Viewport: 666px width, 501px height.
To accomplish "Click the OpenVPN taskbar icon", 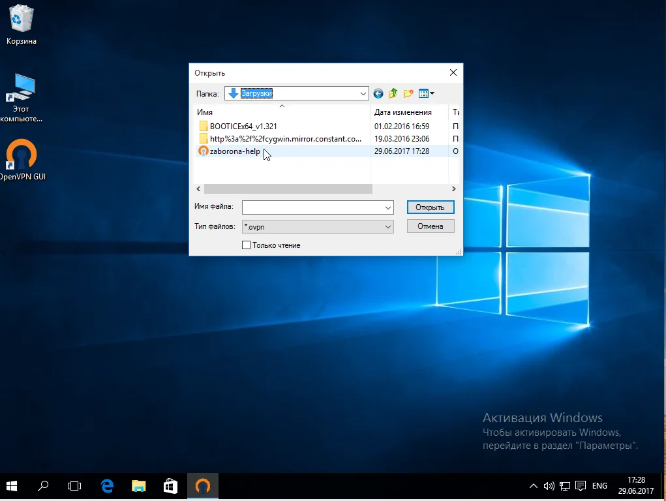I will (x=203, y=486).
